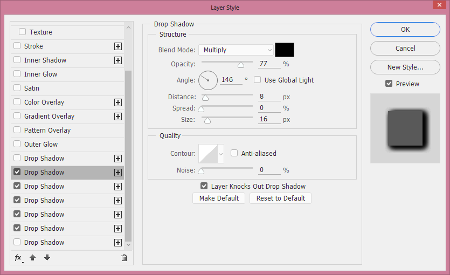450x275 pixels.
Task: Click the Noise value field
Action: [269, 170]
